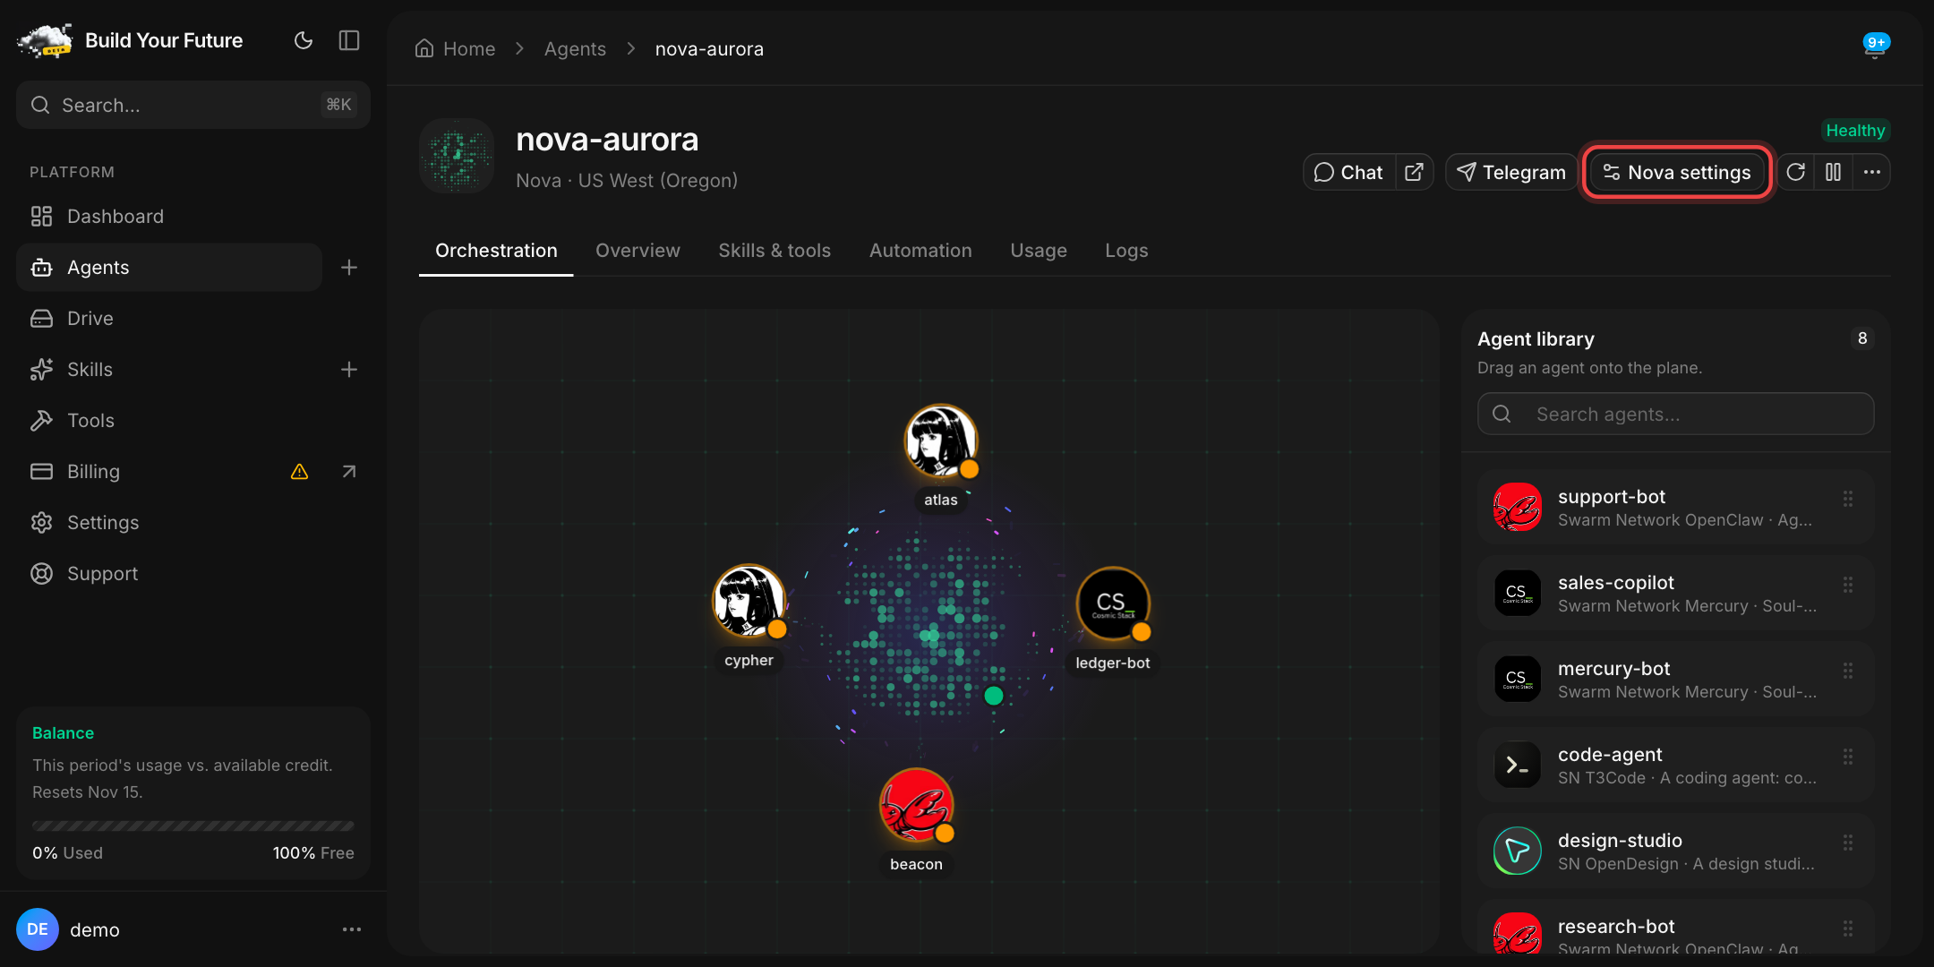
Task: Grab the support-bot drag handle
Action: tap(1848, 499)
